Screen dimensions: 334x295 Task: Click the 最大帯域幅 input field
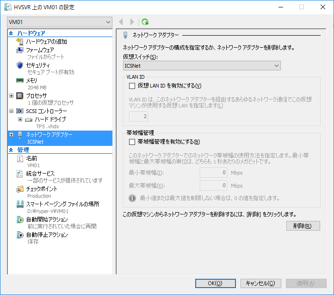(213, 186)
